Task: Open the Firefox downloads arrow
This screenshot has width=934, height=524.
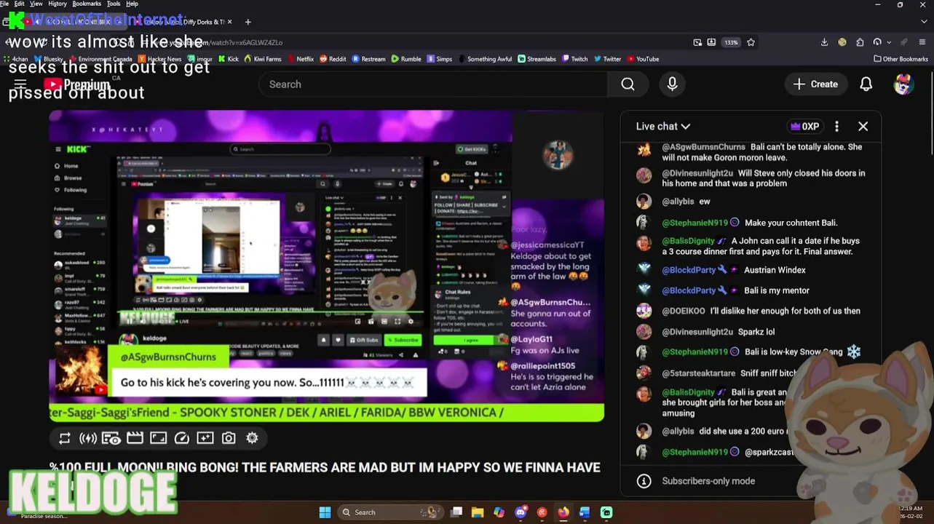Action: pyautogui.click(x=824, y=42)
